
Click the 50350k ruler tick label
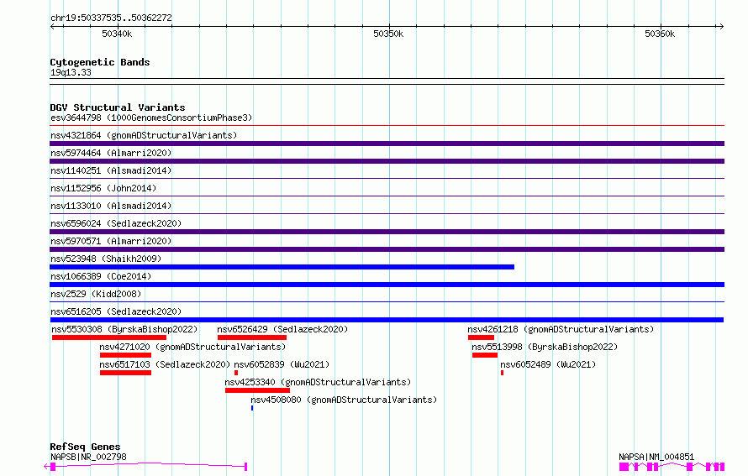pyautogui.click(x=388, y=34)
